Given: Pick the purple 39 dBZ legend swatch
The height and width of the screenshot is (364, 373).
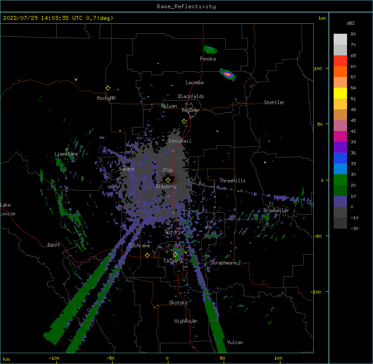Looking at the screenshot, I should click(340, 147).
